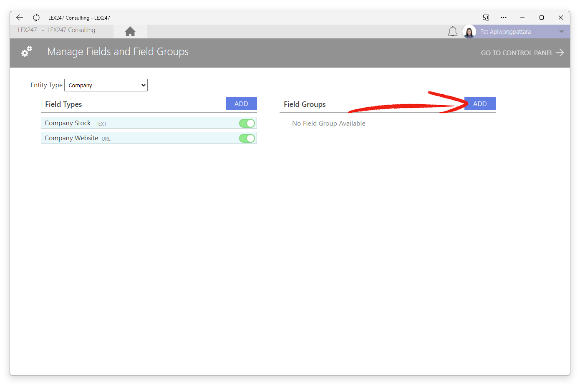Click the Field Groups heading
The width and height of the screenshot is (580, 386).
pos(305,104)
